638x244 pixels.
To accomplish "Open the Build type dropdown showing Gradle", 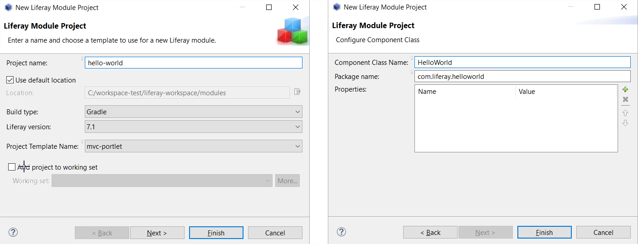I will (194, 112).
